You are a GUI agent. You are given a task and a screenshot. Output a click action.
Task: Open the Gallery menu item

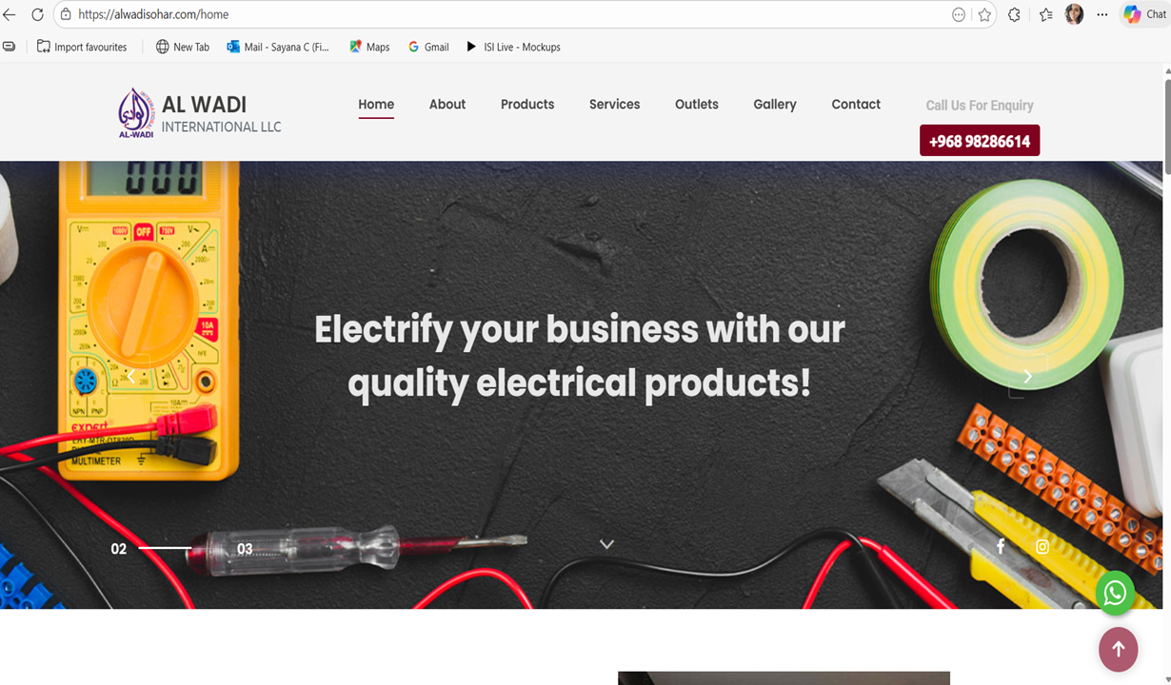tap(775, 105)
